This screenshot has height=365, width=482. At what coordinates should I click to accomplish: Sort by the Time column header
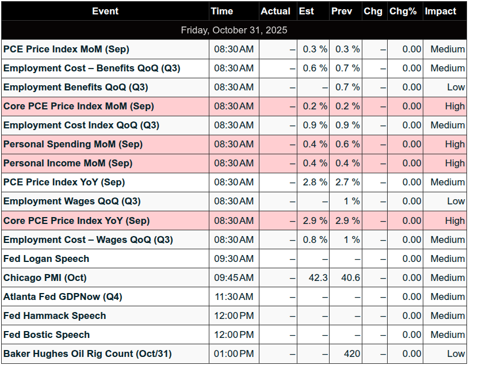coord(222,11)
